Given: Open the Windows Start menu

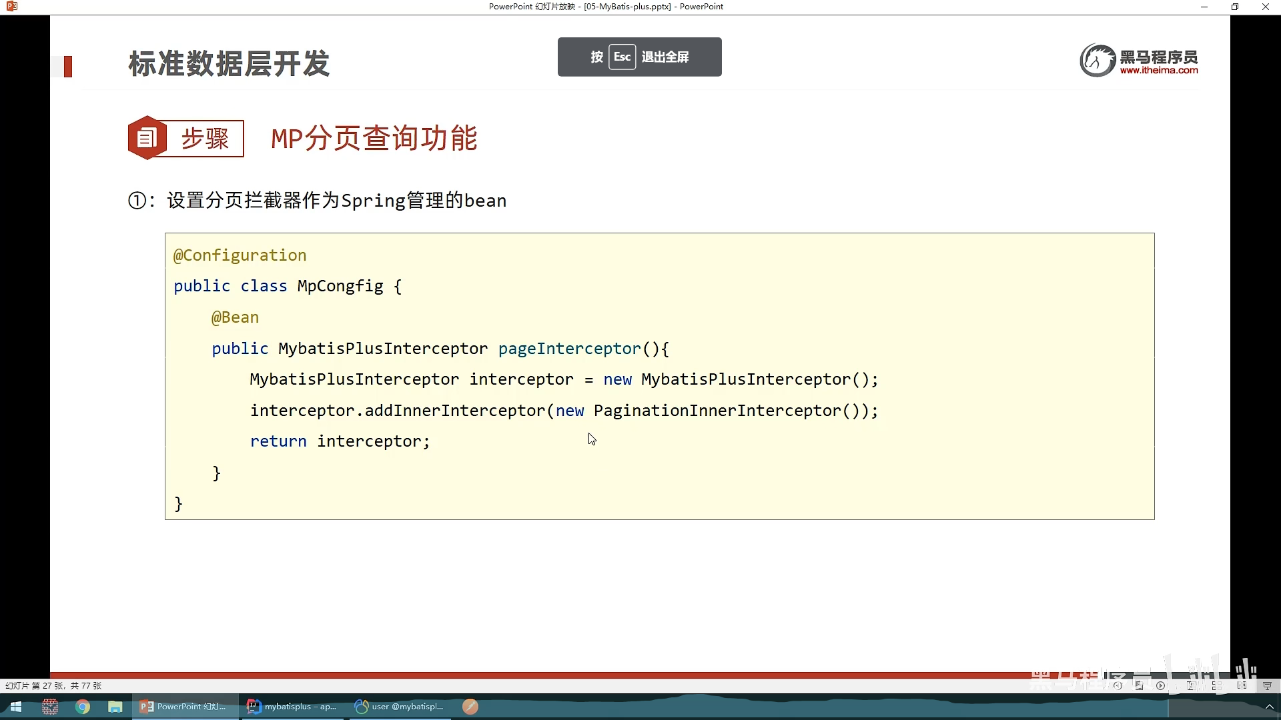Looking at the screenshot, I should (16, 707).
